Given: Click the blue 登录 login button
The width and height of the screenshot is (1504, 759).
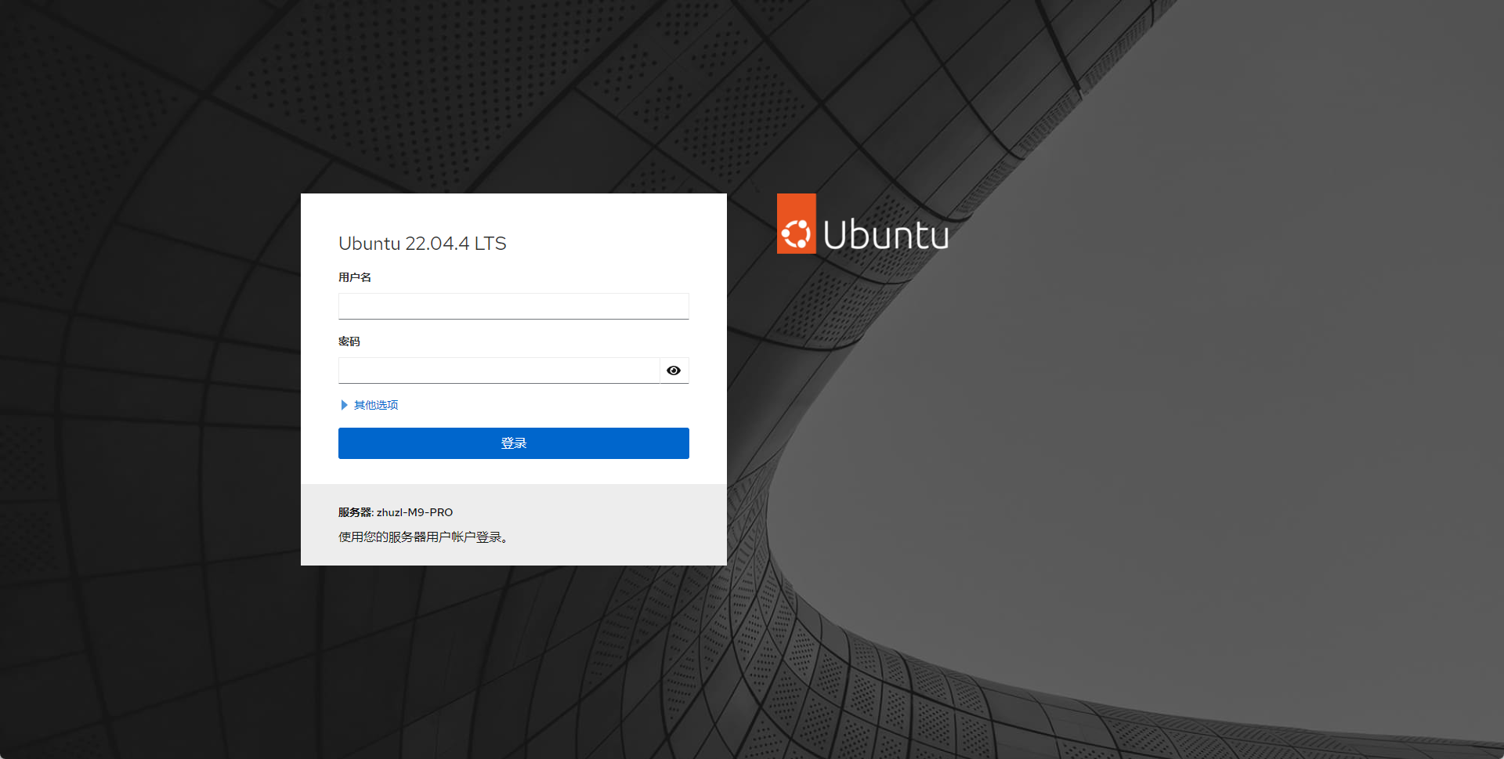Looking at the screenshot, I should (x=513, y=443).
